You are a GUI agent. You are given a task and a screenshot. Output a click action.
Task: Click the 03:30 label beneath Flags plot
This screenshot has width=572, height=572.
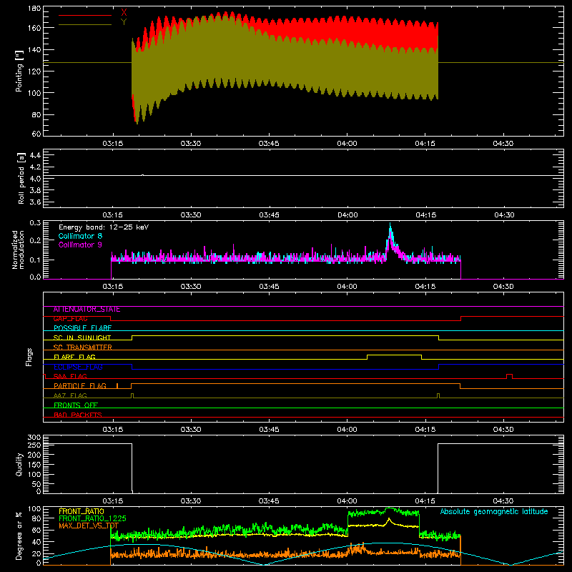[191, 430]
